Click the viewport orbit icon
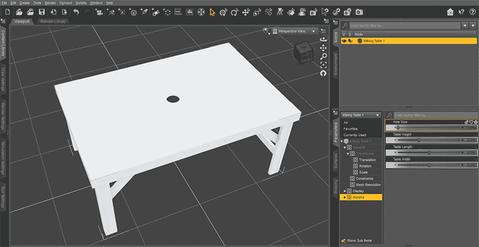The height and width of the screenshot is (247, 479). coord(323,39)
